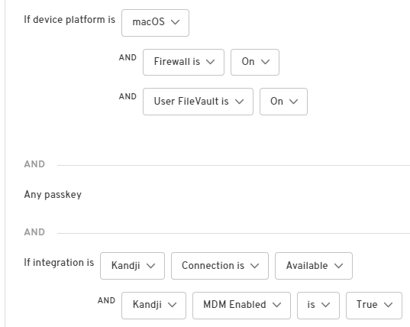Click the chevron arrow next to Available

click(338, 266)
